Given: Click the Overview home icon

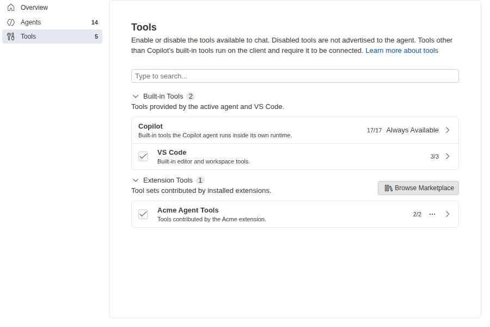Looking at the screenshot, I should tap(11, 7).
